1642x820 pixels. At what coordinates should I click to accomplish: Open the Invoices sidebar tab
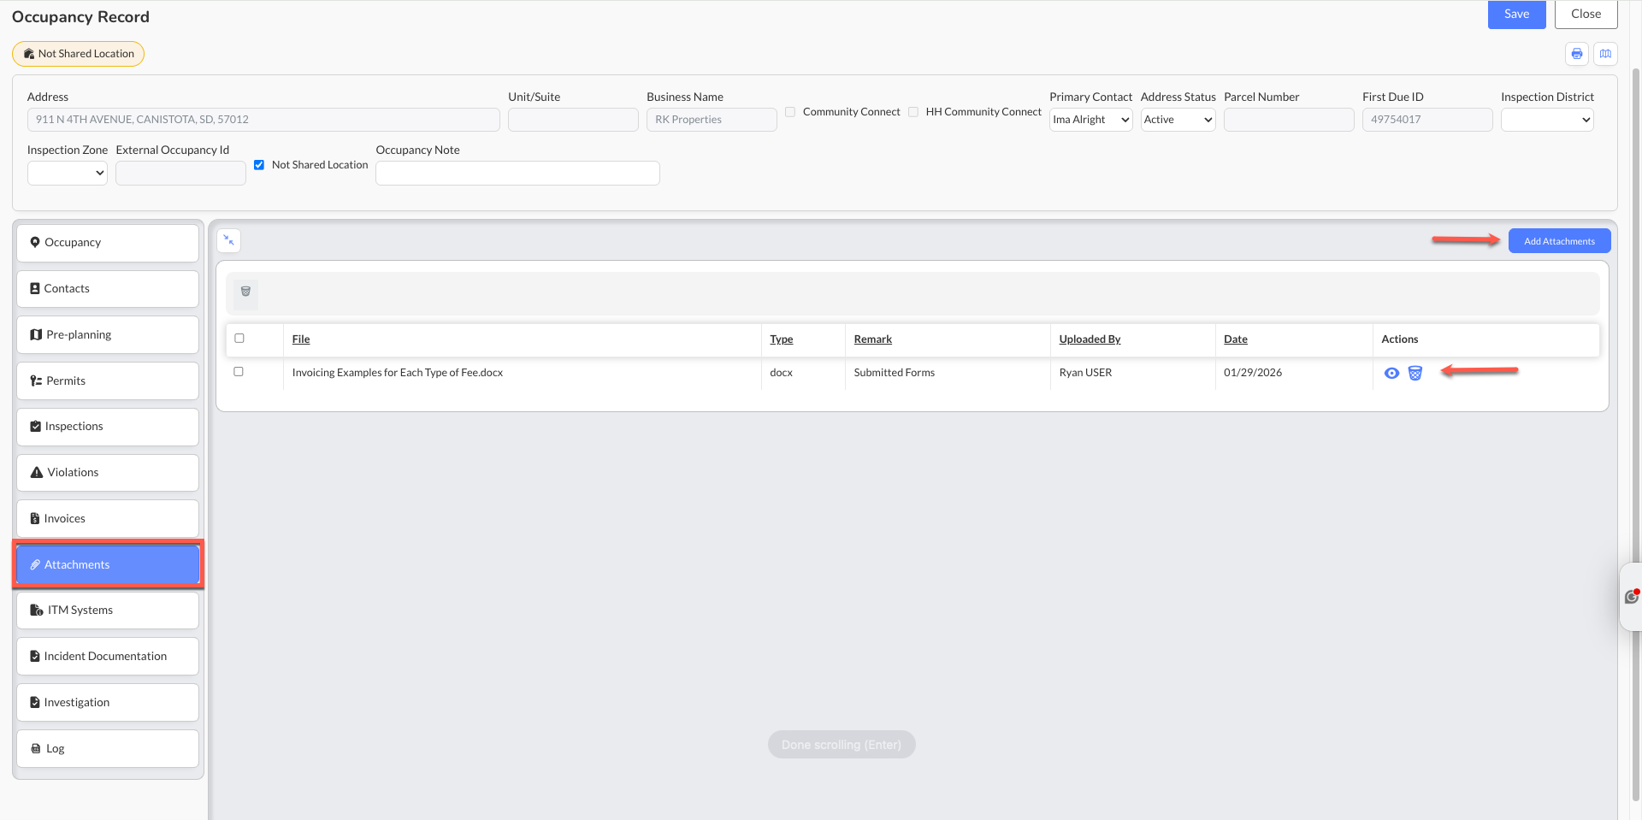108,519
